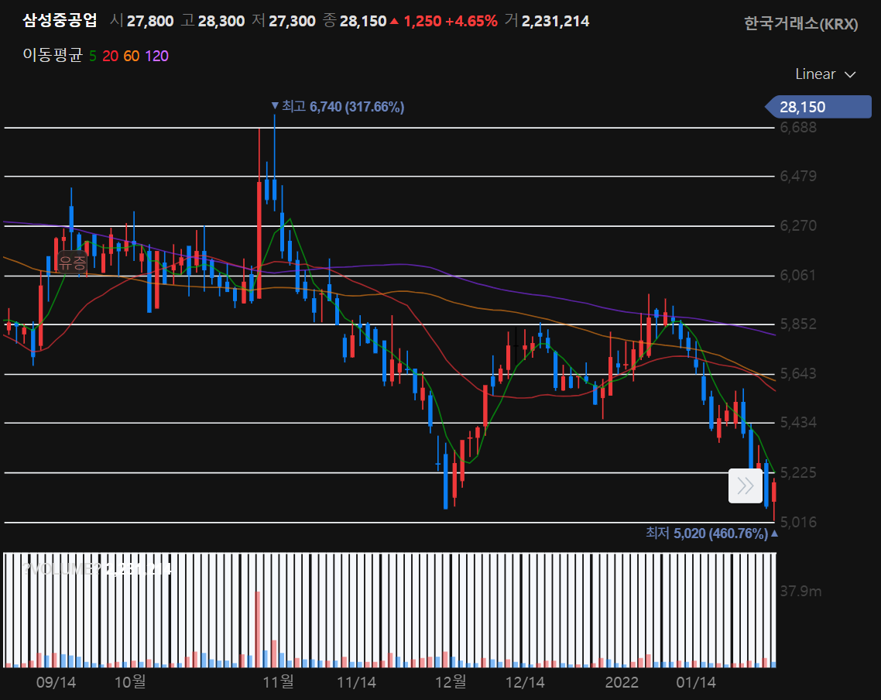Select the 11월 date label on axis
The width and height of the screenshot is (881, 700).
click(x=278, y=682)
